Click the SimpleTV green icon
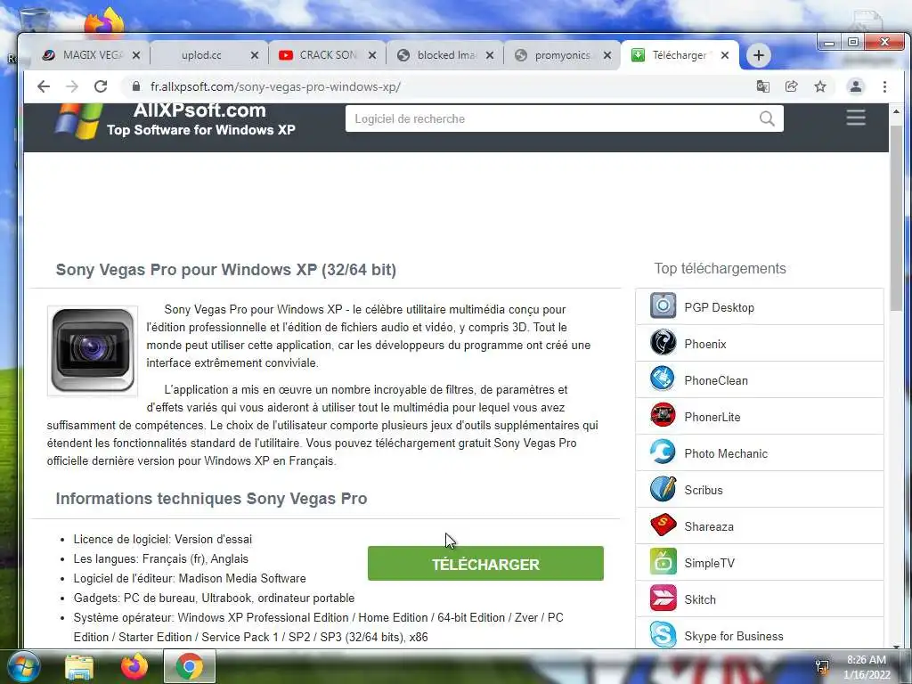Image resolution: width=912 pixels, height=684 pixels. tap(663, 562)
